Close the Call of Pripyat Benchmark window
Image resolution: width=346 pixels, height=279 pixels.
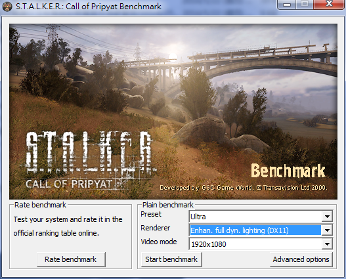[328, 4]
